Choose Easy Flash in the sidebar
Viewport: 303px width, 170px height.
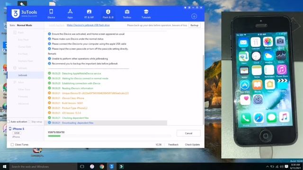[23, 40]
